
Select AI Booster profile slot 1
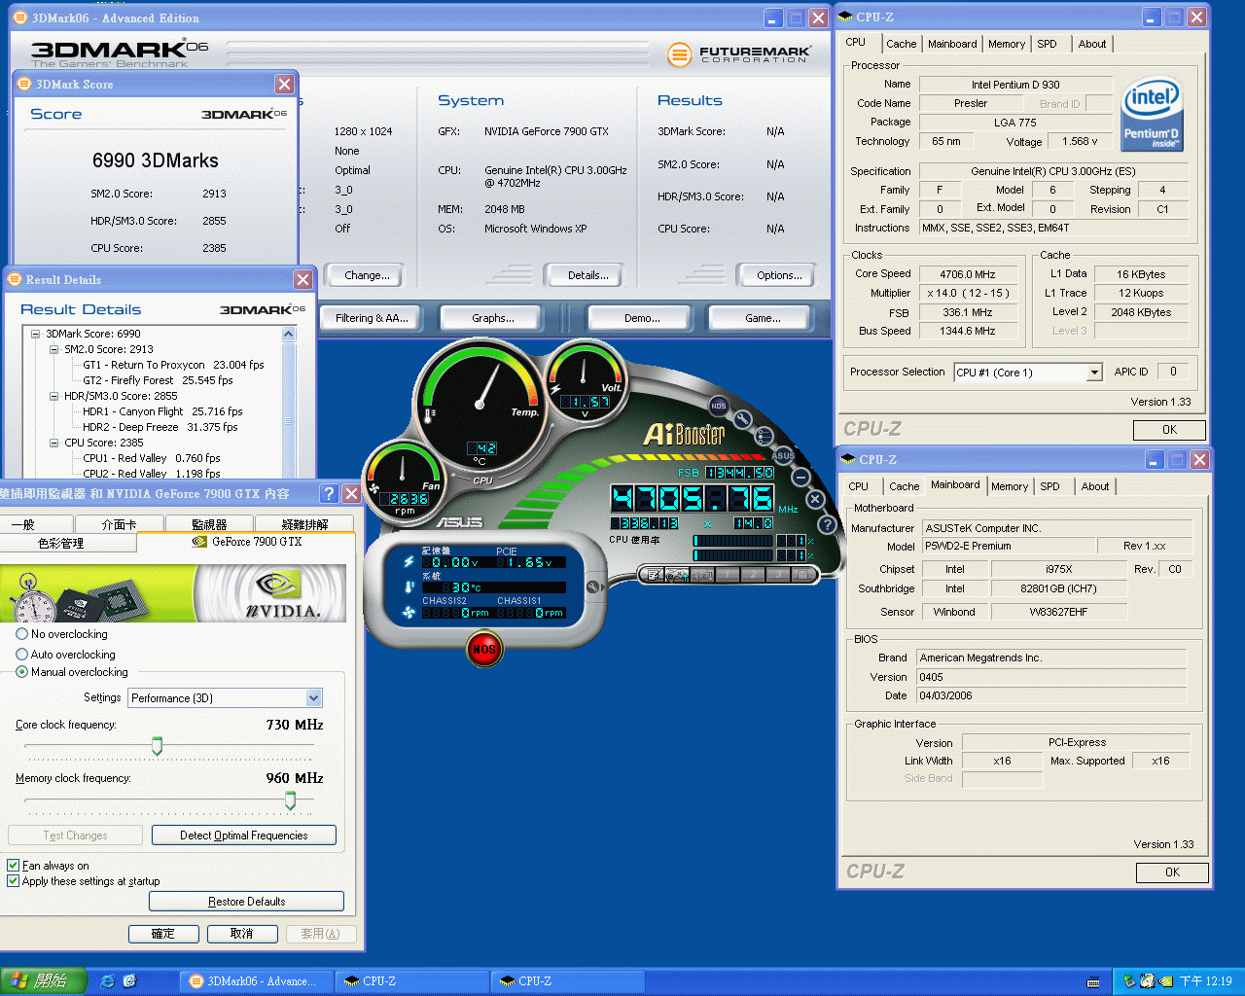tap(727, 575)
